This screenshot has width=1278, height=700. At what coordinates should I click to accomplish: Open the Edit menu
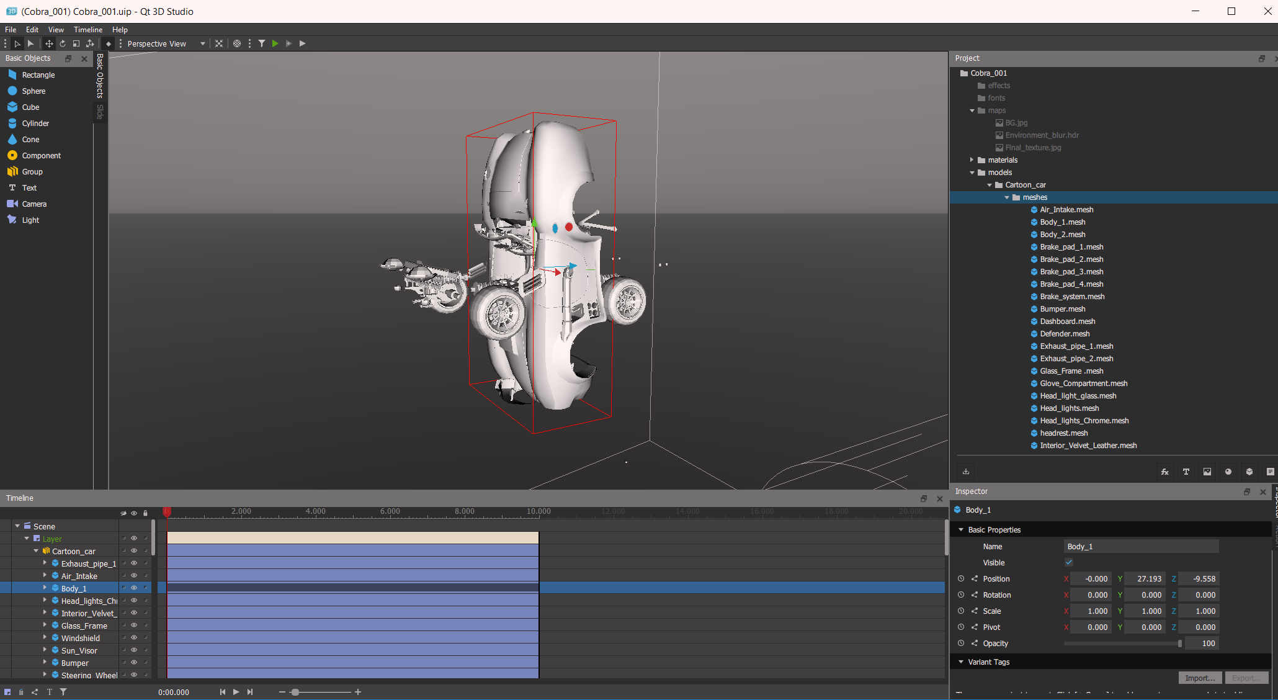[32, 30]
